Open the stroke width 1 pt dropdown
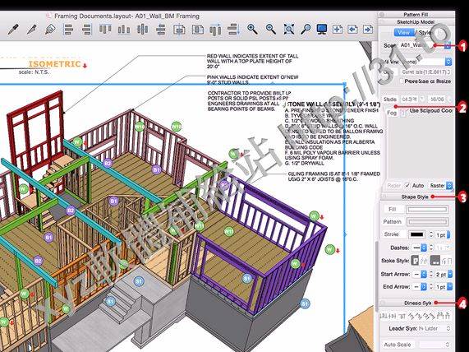Viewport: 469px width, 352px height. (x=443, y=235)
